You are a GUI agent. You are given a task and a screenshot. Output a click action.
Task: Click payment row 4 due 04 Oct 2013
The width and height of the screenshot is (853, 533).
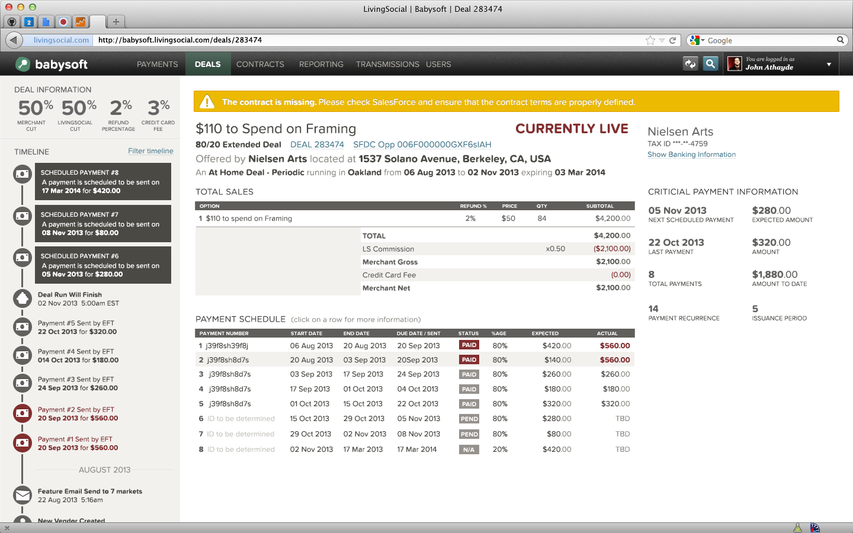[415, 389]
